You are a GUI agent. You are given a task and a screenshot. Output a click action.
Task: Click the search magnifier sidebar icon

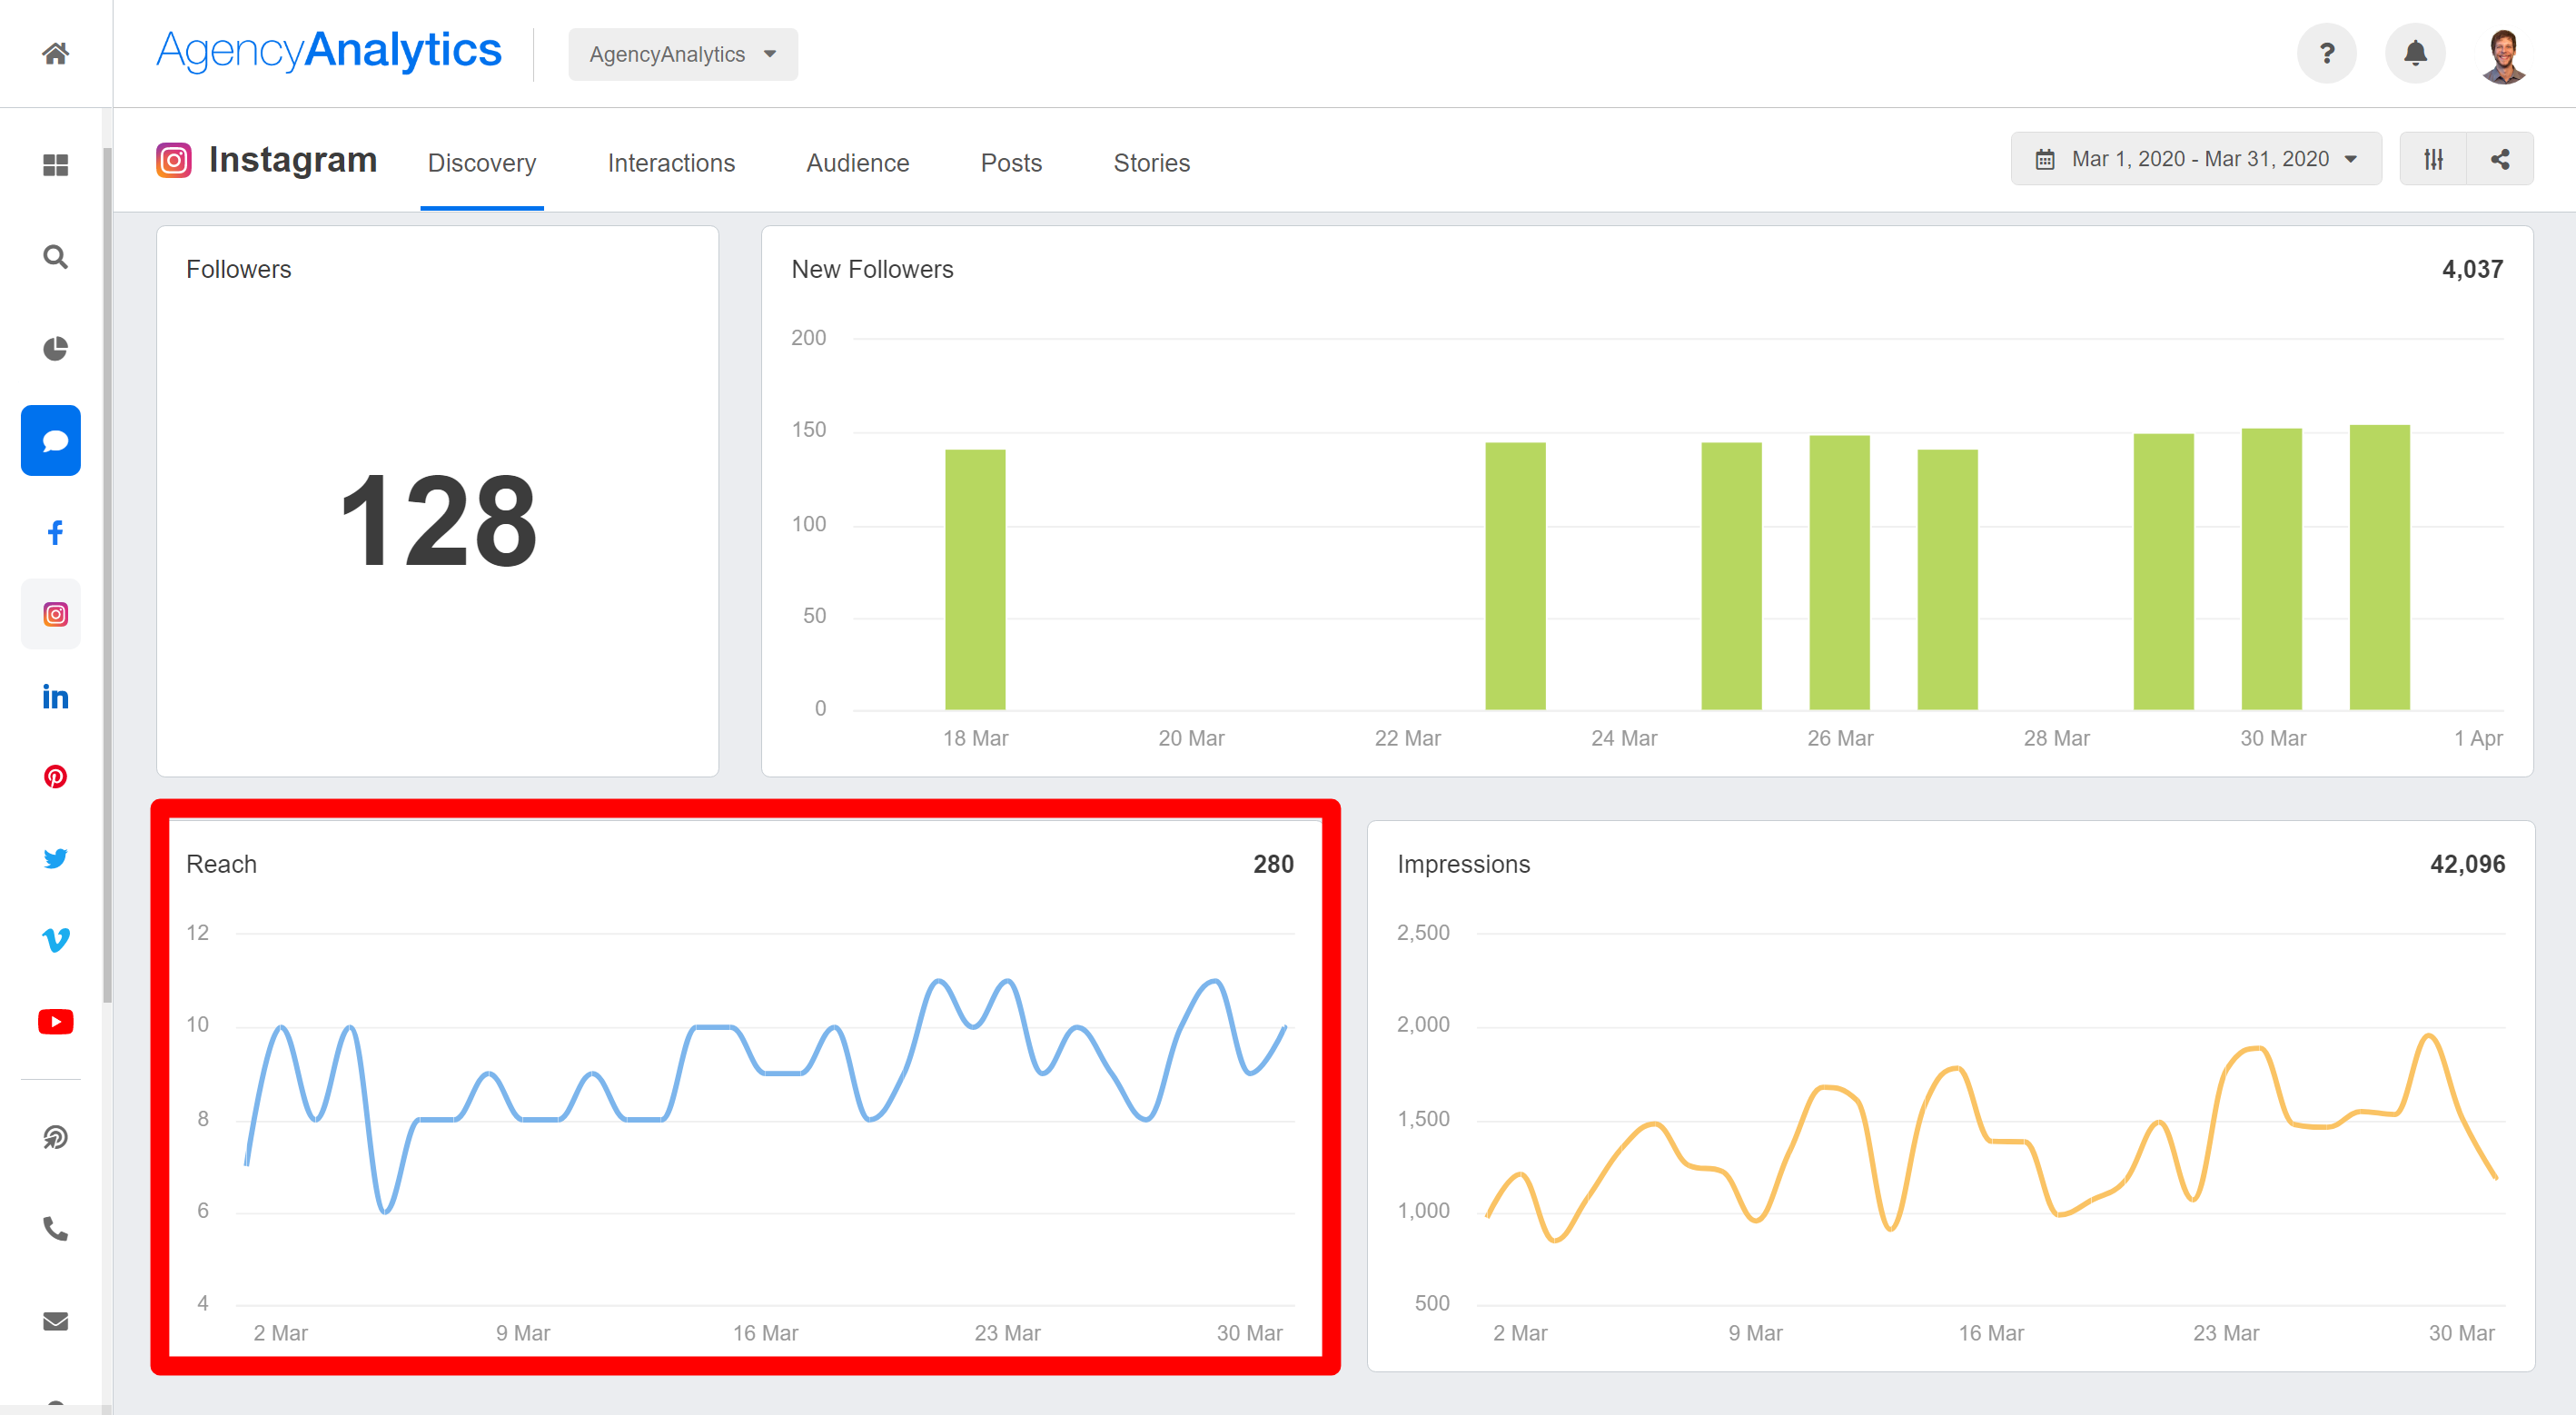[55, 257]
